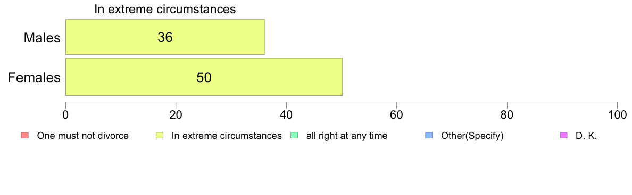Click the green 'all right at any time' swatch

tap(294, 135)
